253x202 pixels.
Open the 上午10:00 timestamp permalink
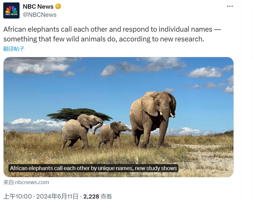pyautogui.click(x=18, y=196)
